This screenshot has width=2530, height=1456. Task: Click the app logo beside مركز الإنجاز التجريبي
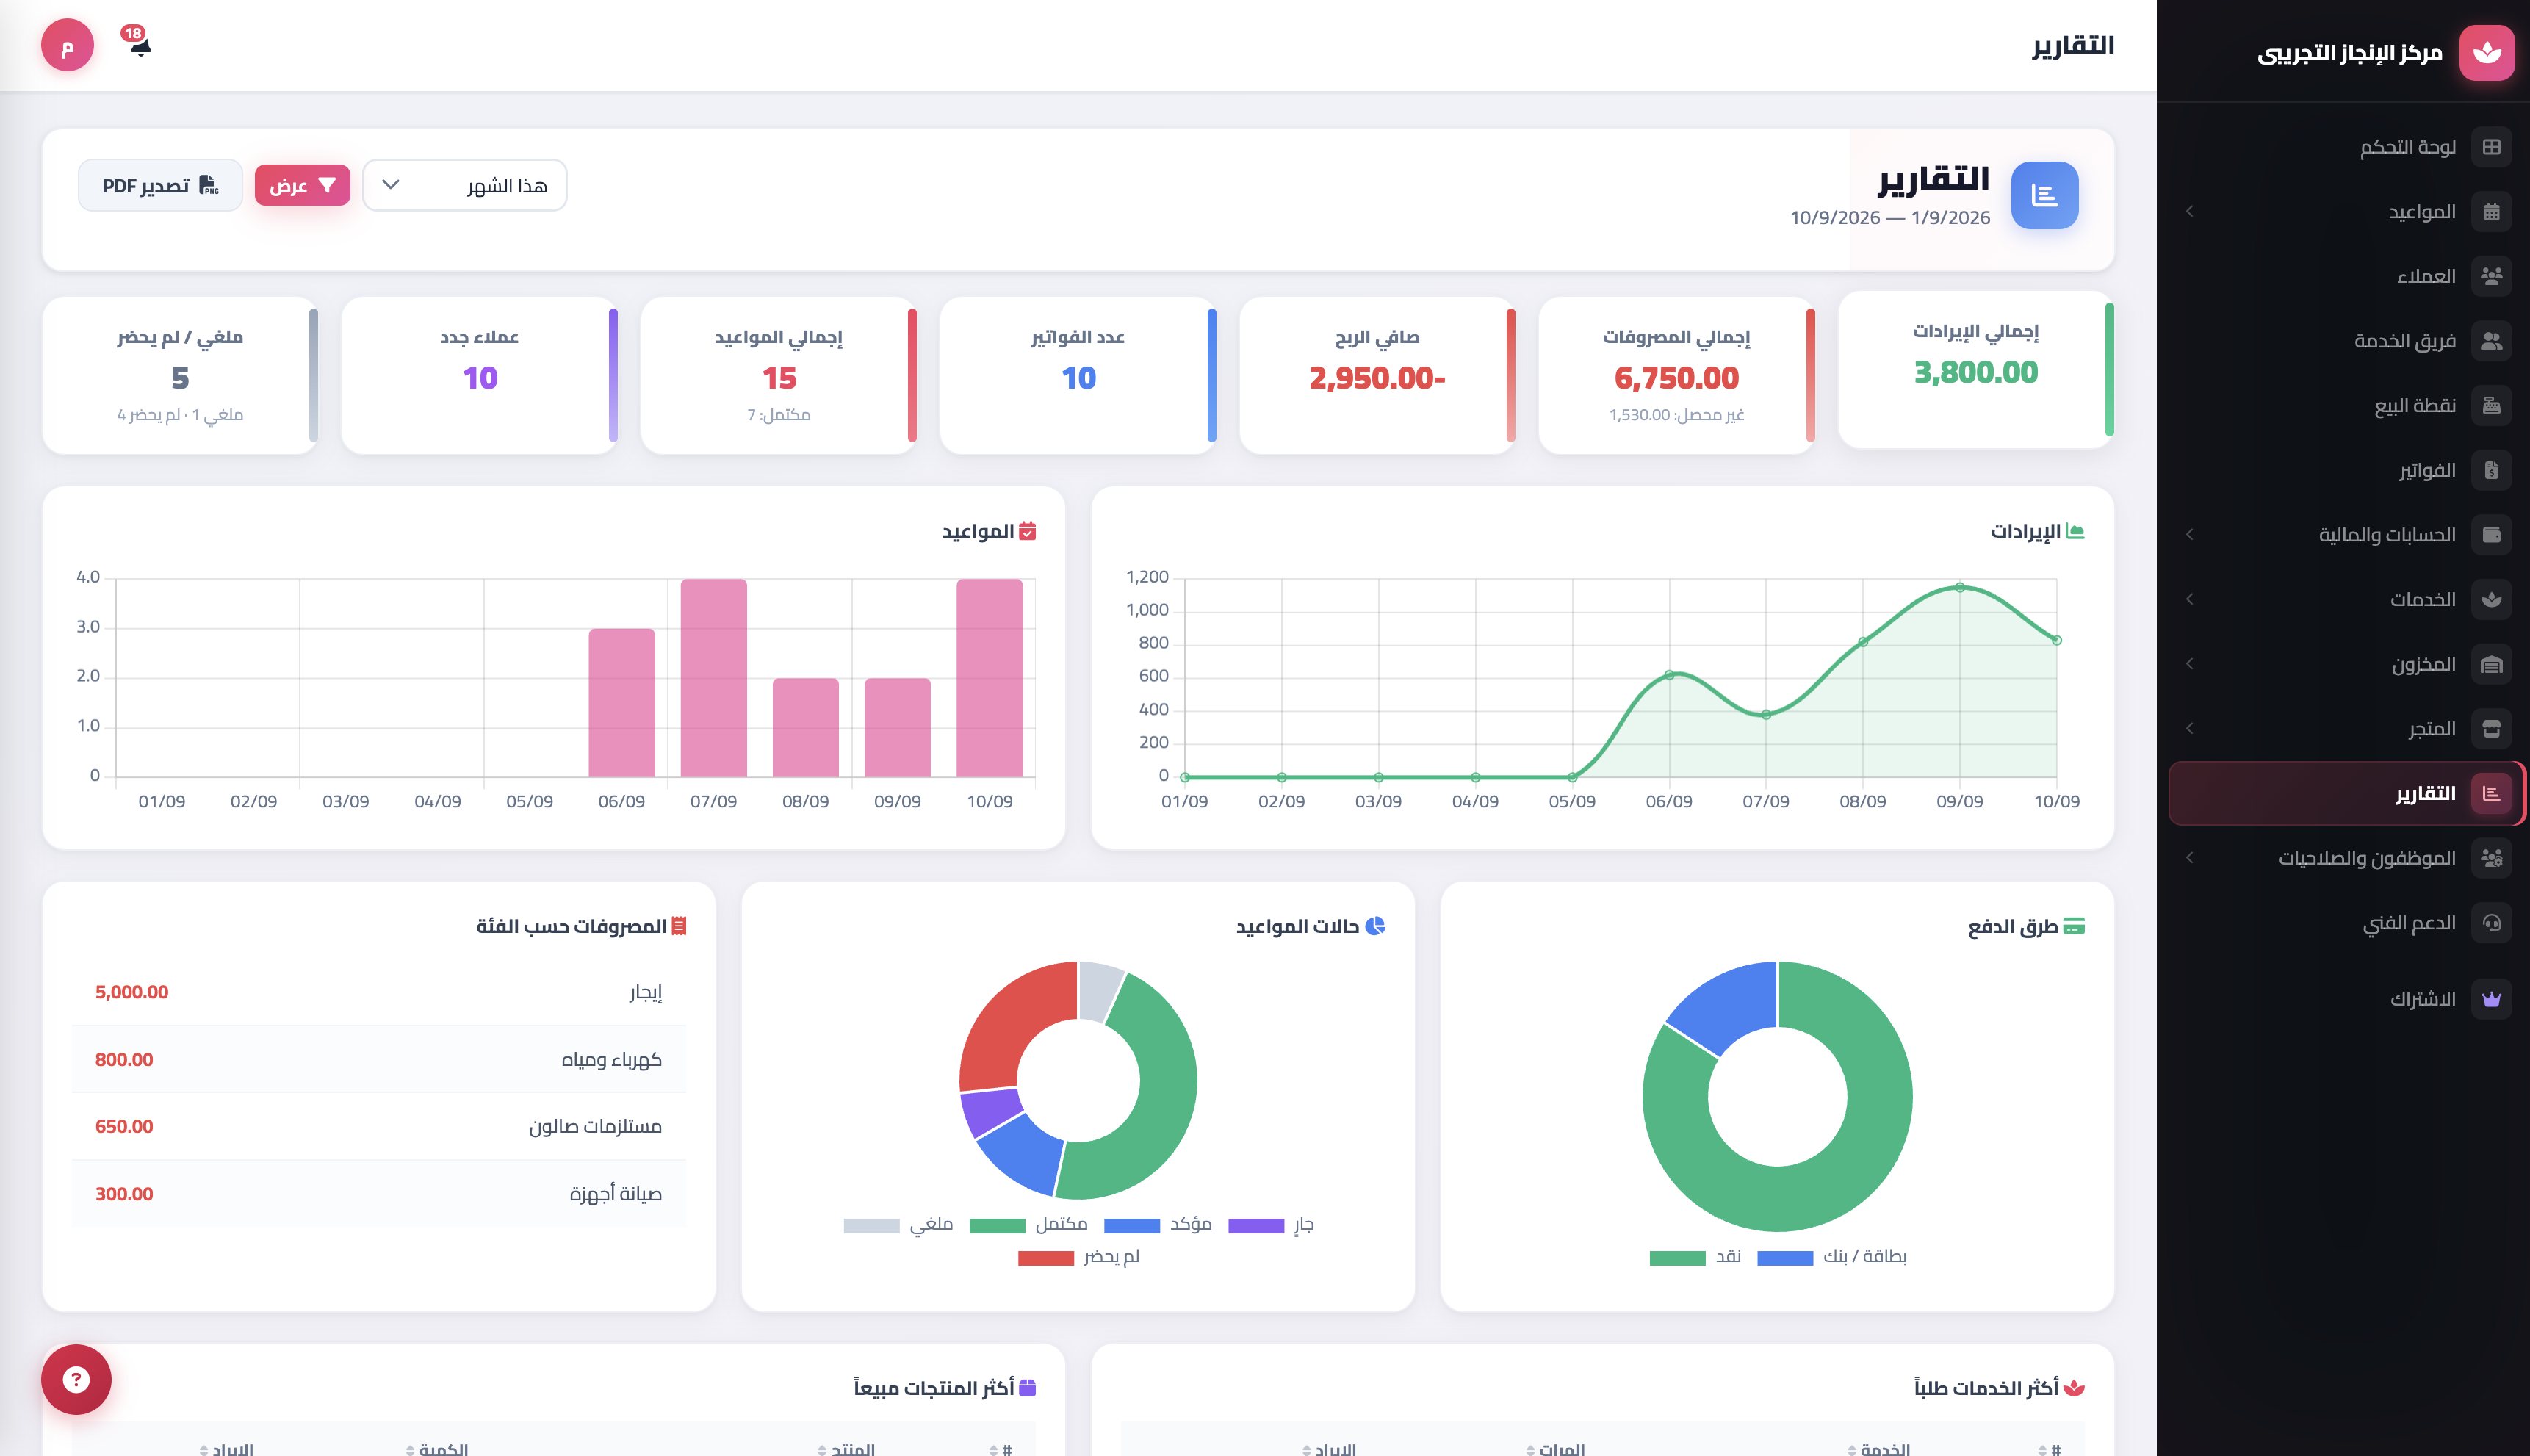(2486, 52)
